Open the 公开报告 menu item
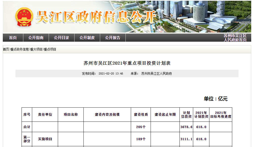This screenshot has width=253, height=147. [113, 38]
